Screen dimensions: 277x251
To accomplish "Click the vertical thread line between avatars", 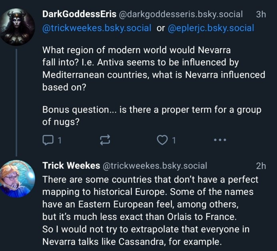I will coord(16,100).
